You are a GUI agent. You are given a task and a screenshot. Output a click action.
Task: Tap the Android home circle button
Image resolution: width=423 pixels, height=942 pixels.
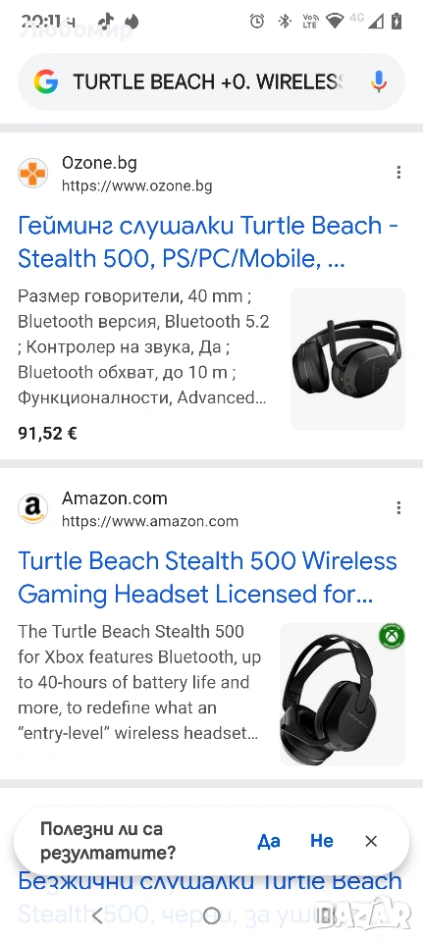[x=211, y=916]
